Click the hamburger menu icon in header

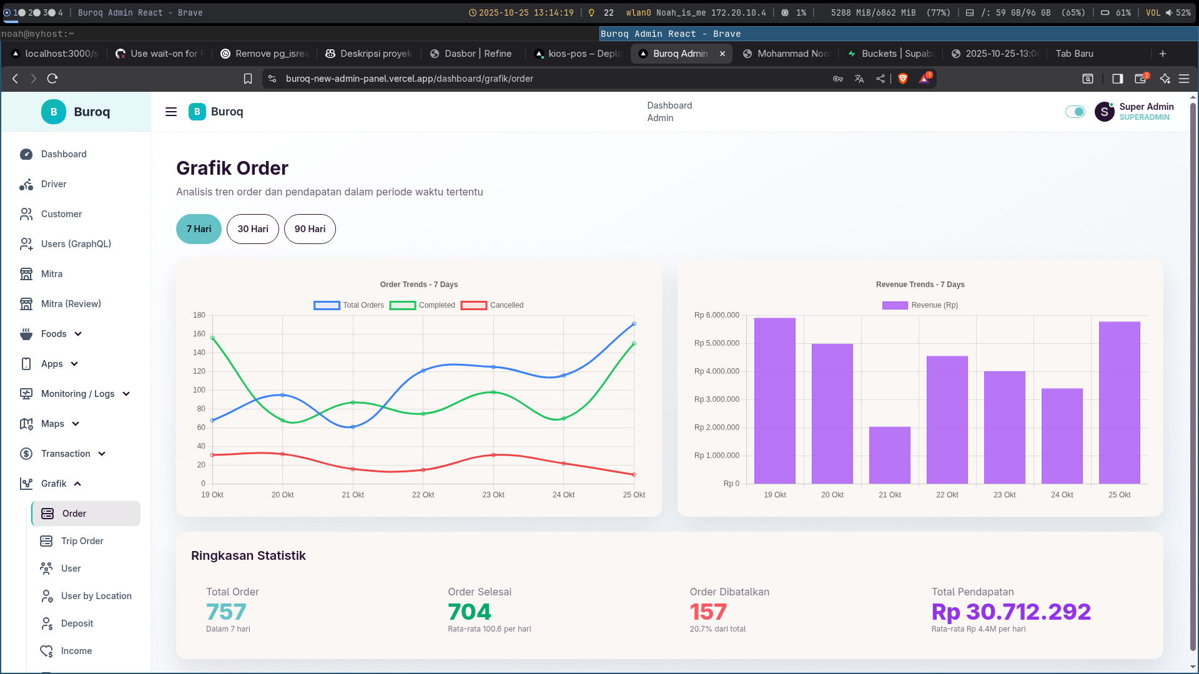pyautogui.click(x=170, y=112)
